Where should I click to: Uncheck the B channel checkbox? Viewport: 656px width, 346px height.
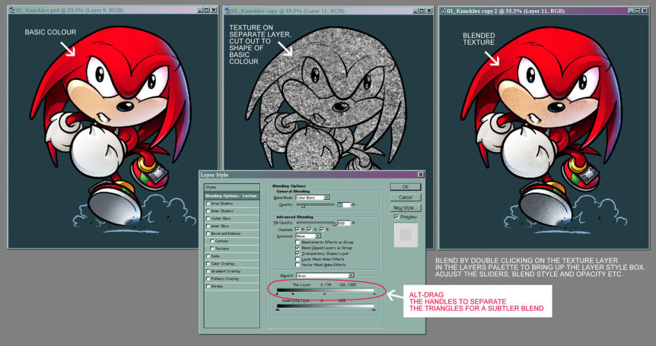click(322, 230)
